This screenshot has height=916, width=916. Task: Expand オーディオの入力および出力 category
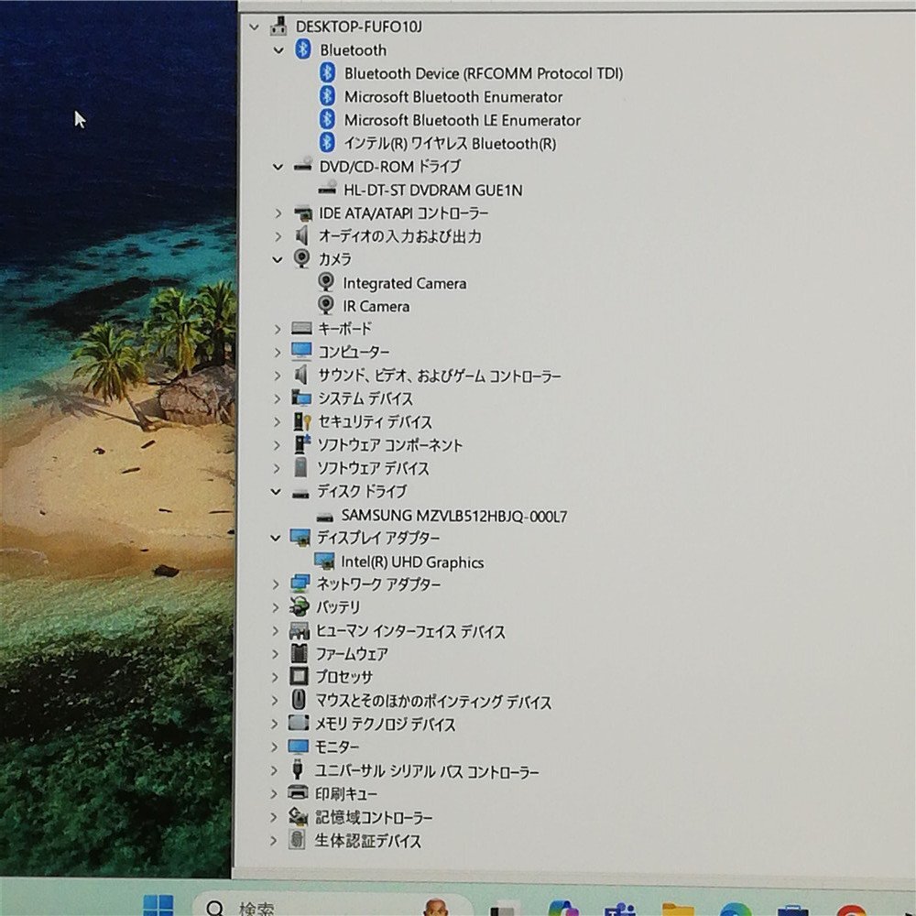pyautogui.click(x=278, y=236)
